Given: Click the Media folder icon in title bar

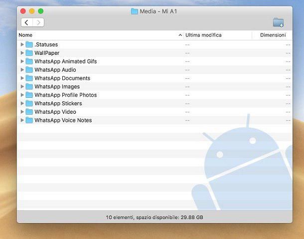Looking at the screenshot, I should click(135, 11).
